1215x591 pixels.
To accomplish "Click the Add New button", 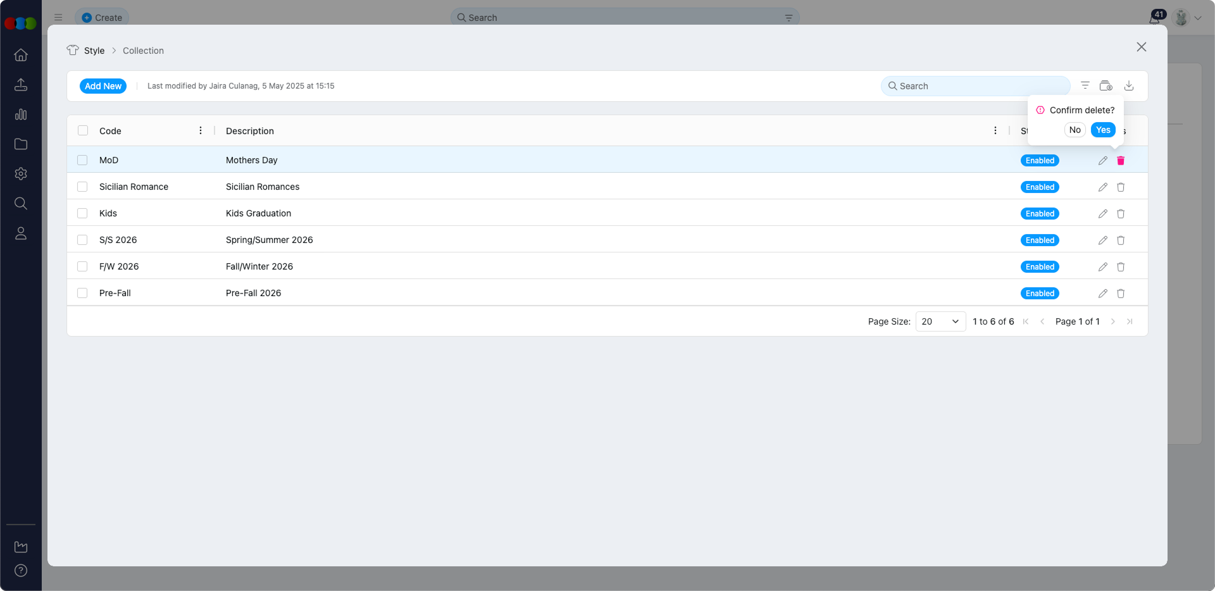I will pyautogui.click(x=103, y=86).
